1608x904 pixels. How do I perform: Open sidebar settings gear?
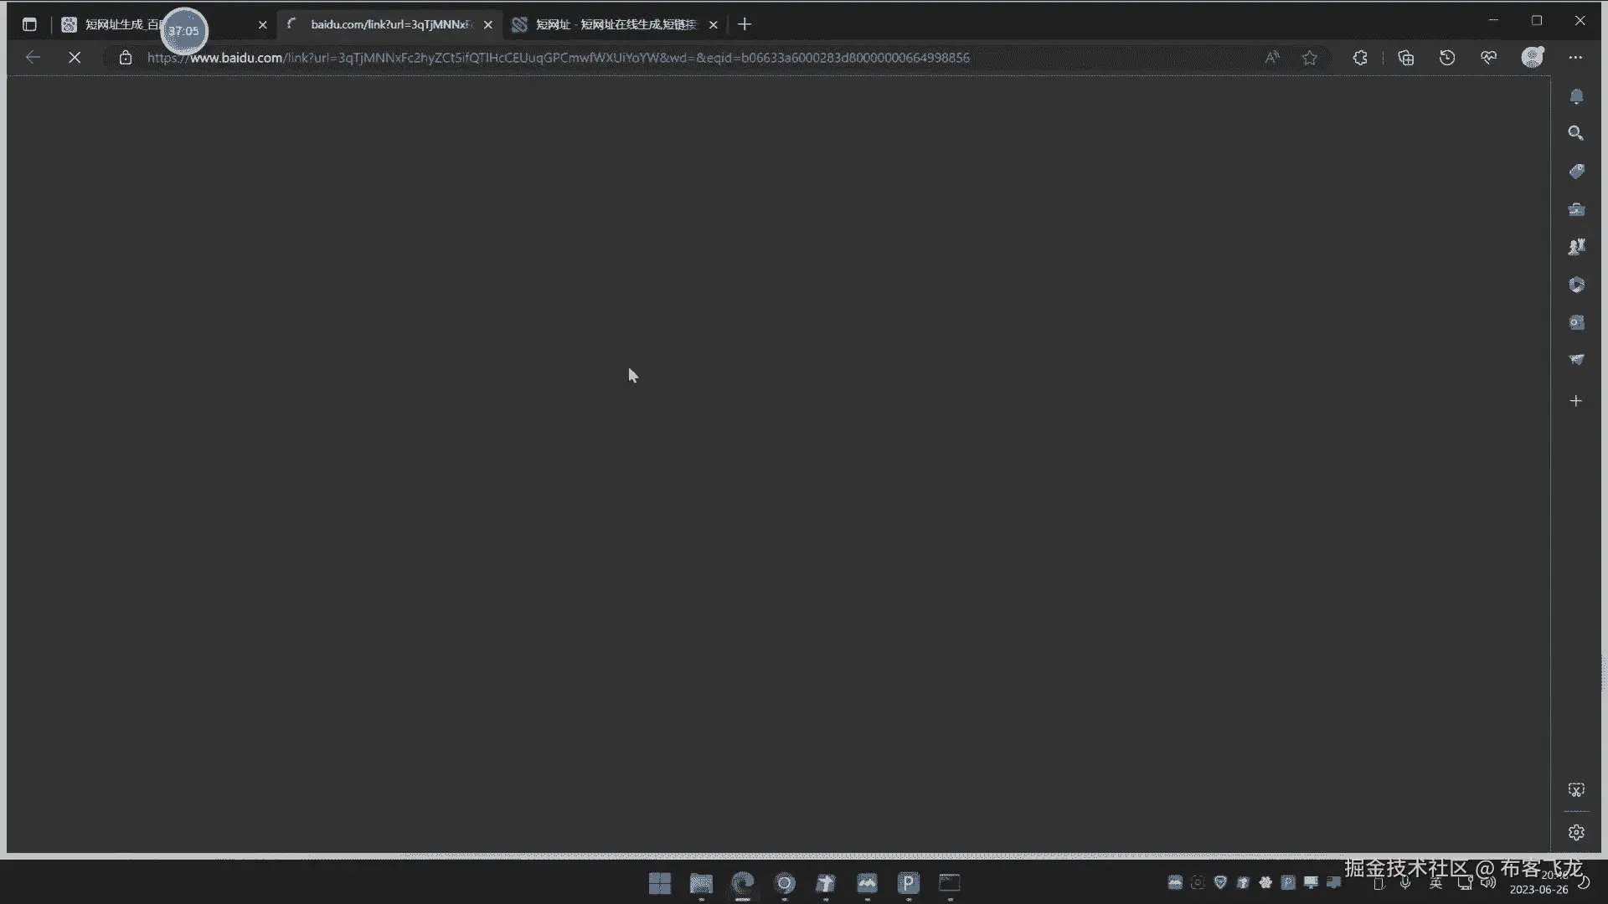1576,832
